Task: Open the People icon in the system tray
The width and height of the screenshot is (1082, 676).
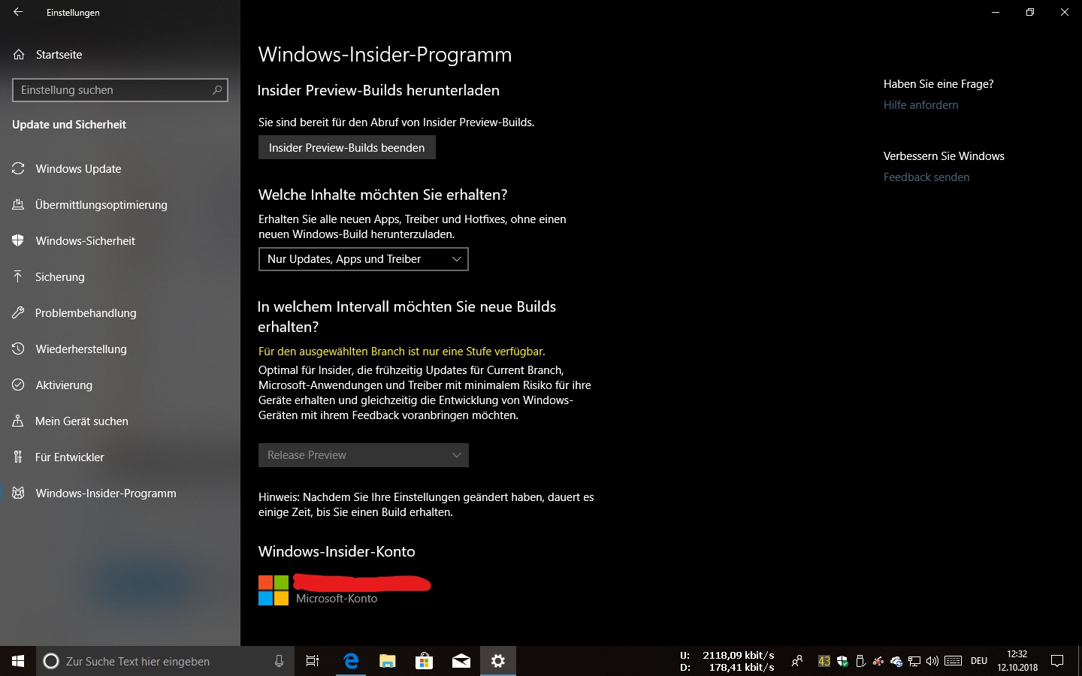Action: click(797, 661)
